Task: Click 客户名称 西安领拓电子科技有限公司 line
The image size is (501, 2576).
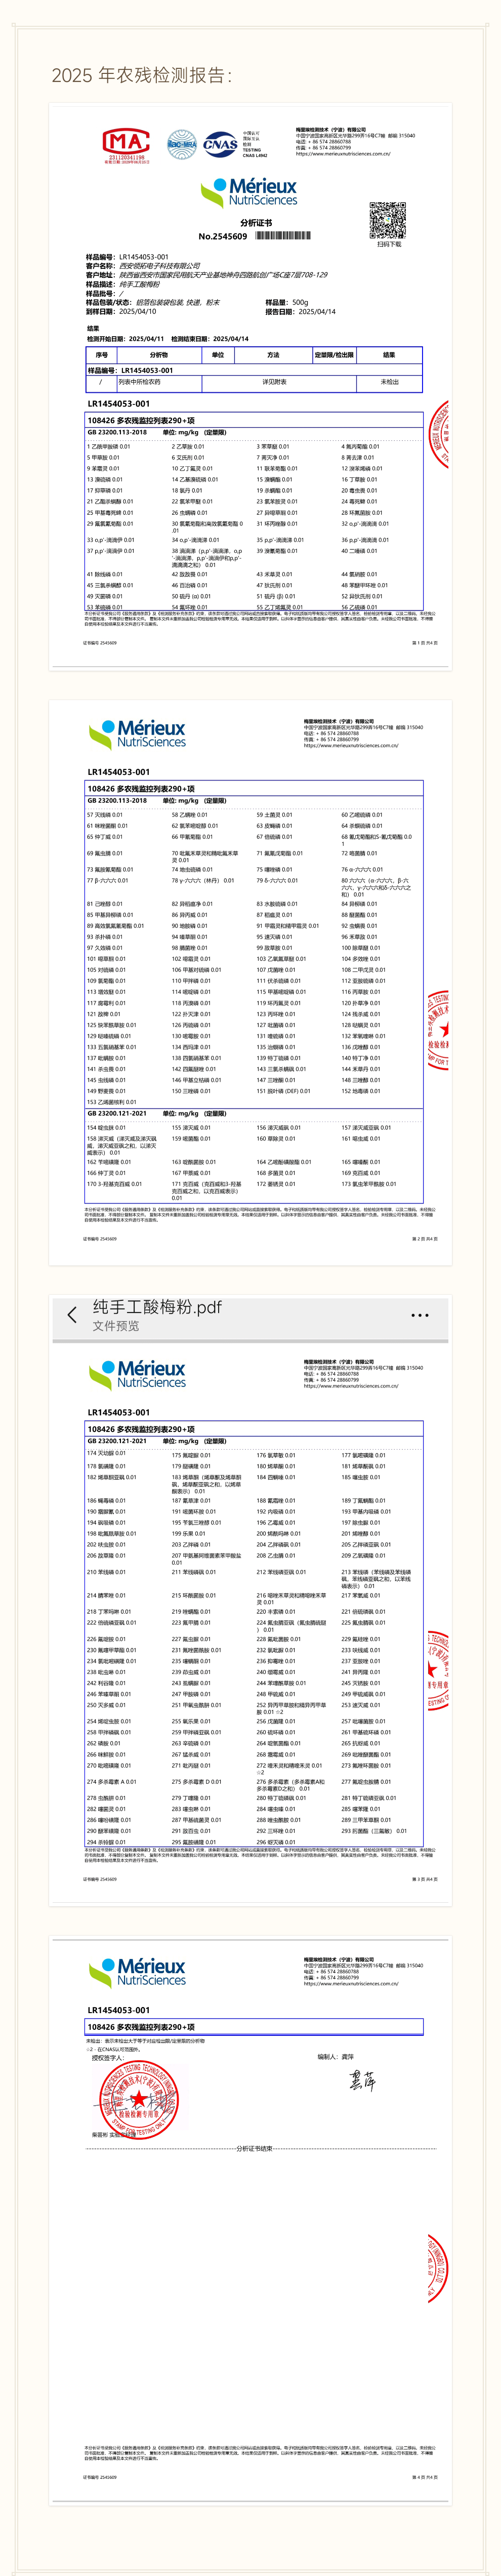Action: 143,266
